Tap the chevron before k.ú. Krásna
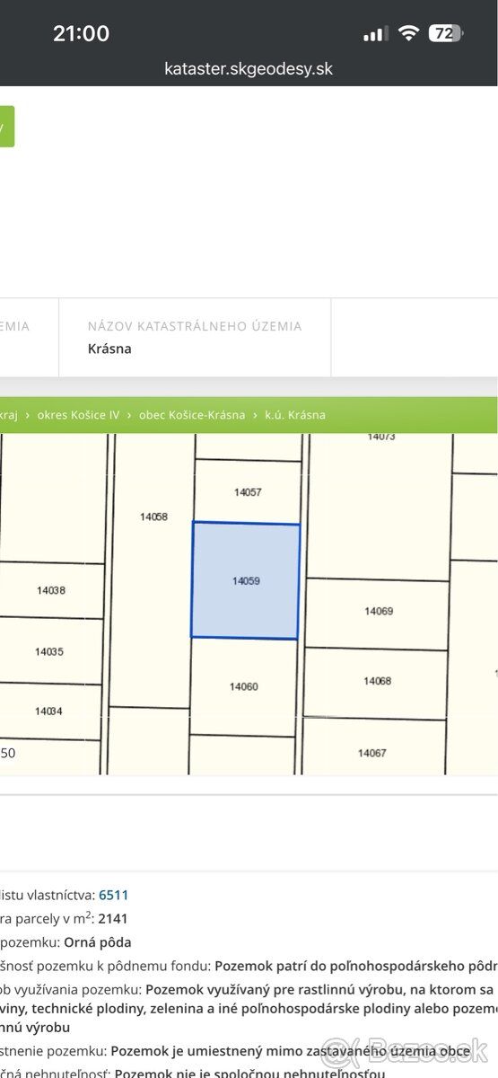Image resolution: width=498 pixels, height=1078 pixels. (255, 415)
